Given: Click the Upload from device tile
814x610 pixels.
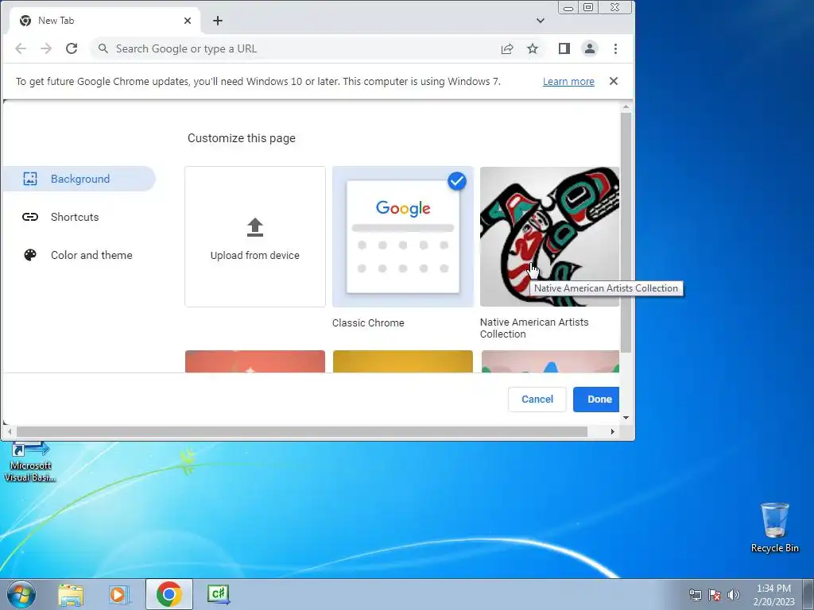Looking at the screenshot, I should coord(255,237).
